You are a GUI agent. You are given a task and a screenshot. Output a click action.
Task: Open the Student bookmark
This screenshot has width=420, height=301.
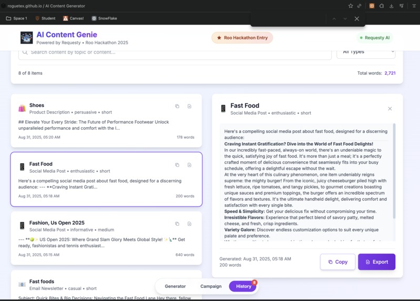[x=45, y=18]
